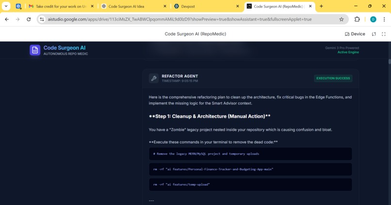
Task: Open the browser extensions puzzle icon
Action: click(x=357, y=19)
